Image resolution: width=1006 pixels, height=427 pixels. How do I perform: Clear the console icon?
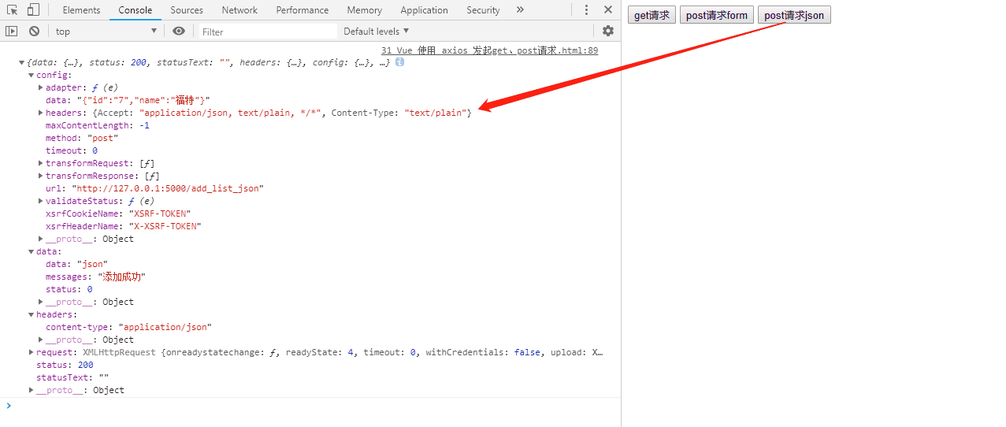pos(34,31)
